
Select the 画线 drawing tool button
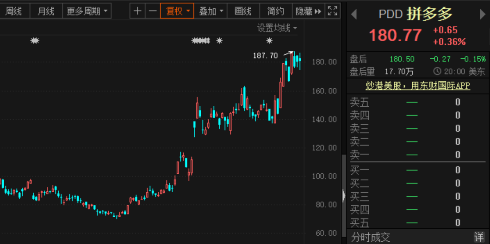pos(243,11)
